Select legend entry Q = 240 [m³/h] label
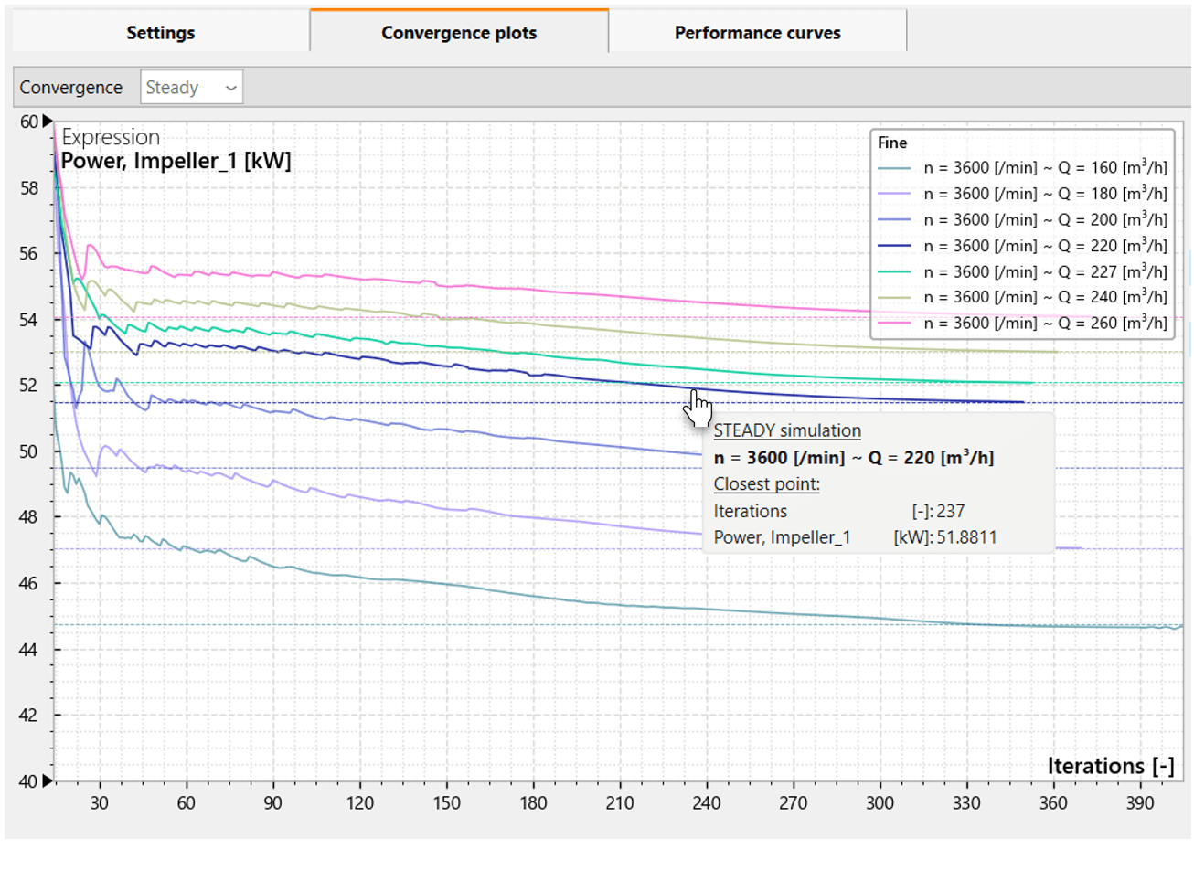1194x870 pixels. [1045, 297]
